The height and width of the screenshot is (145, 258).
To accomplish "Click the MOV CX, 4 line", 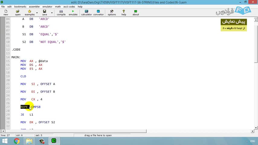I will (x=31, y=99).
